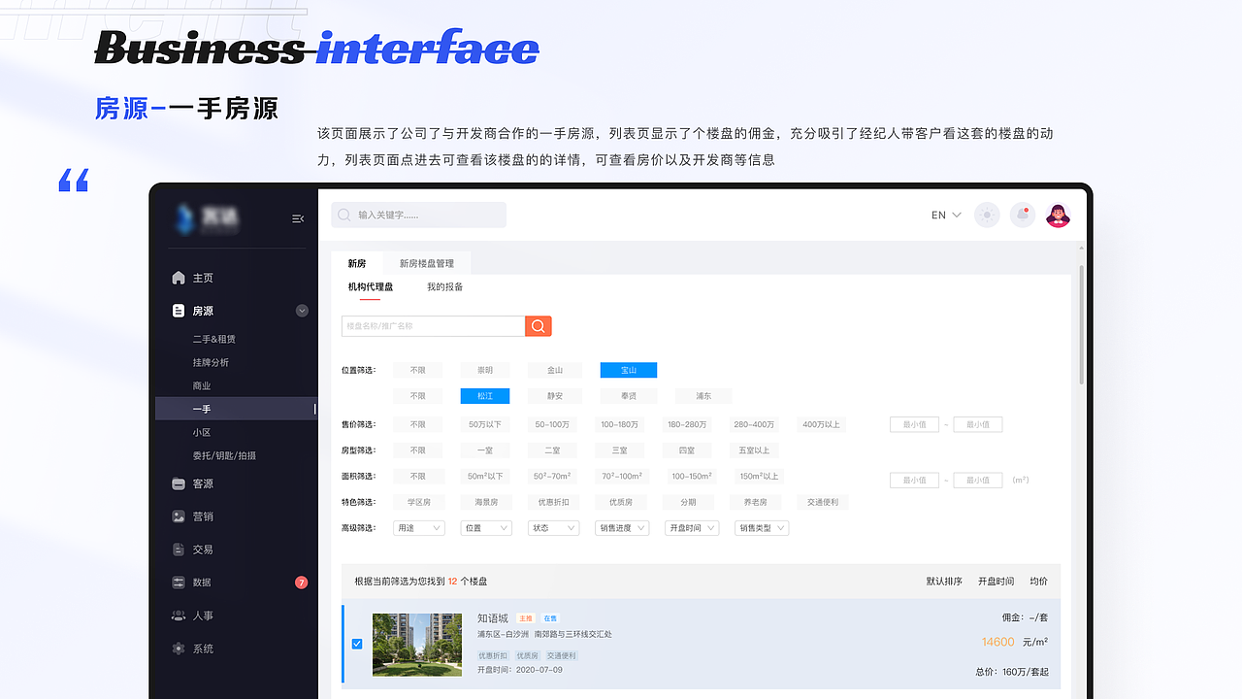This screenshot has height=699, width=1242.
Task: Switch to the 新房 tab
Action: coord(357,263)
